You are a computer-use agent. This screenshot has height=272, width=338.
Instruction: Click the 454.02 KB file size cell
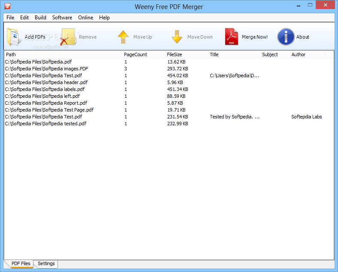pyautogui.click(x=178, y=76)
